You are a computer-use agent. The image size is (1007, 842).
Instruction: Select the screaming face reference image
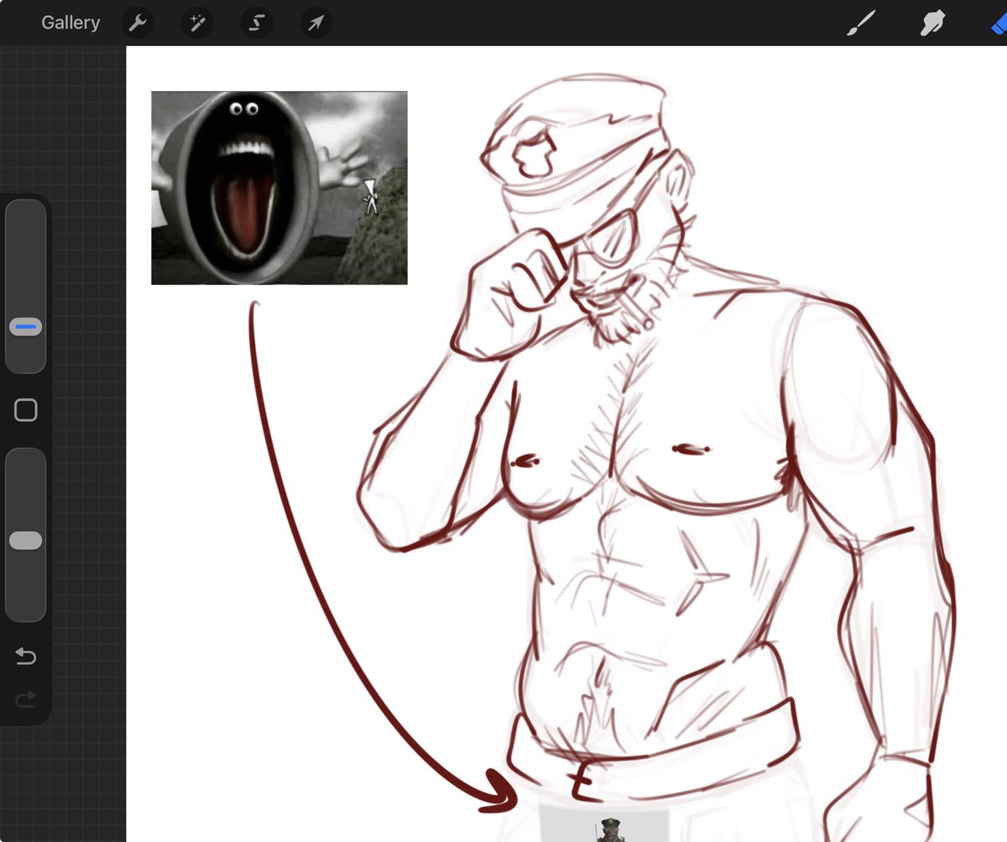279,188
